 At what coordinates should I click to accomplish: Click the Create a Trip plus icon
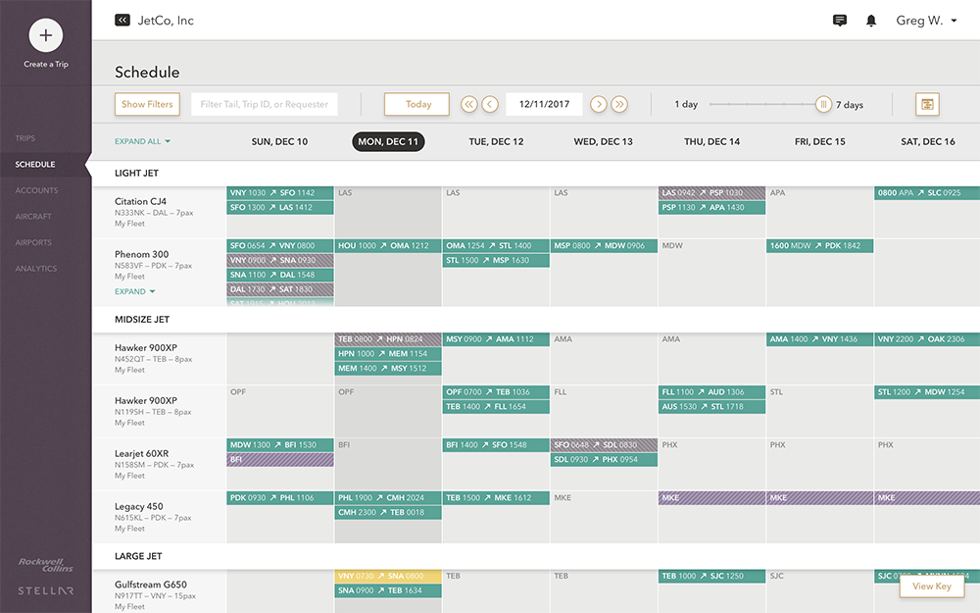click(46, 36)
